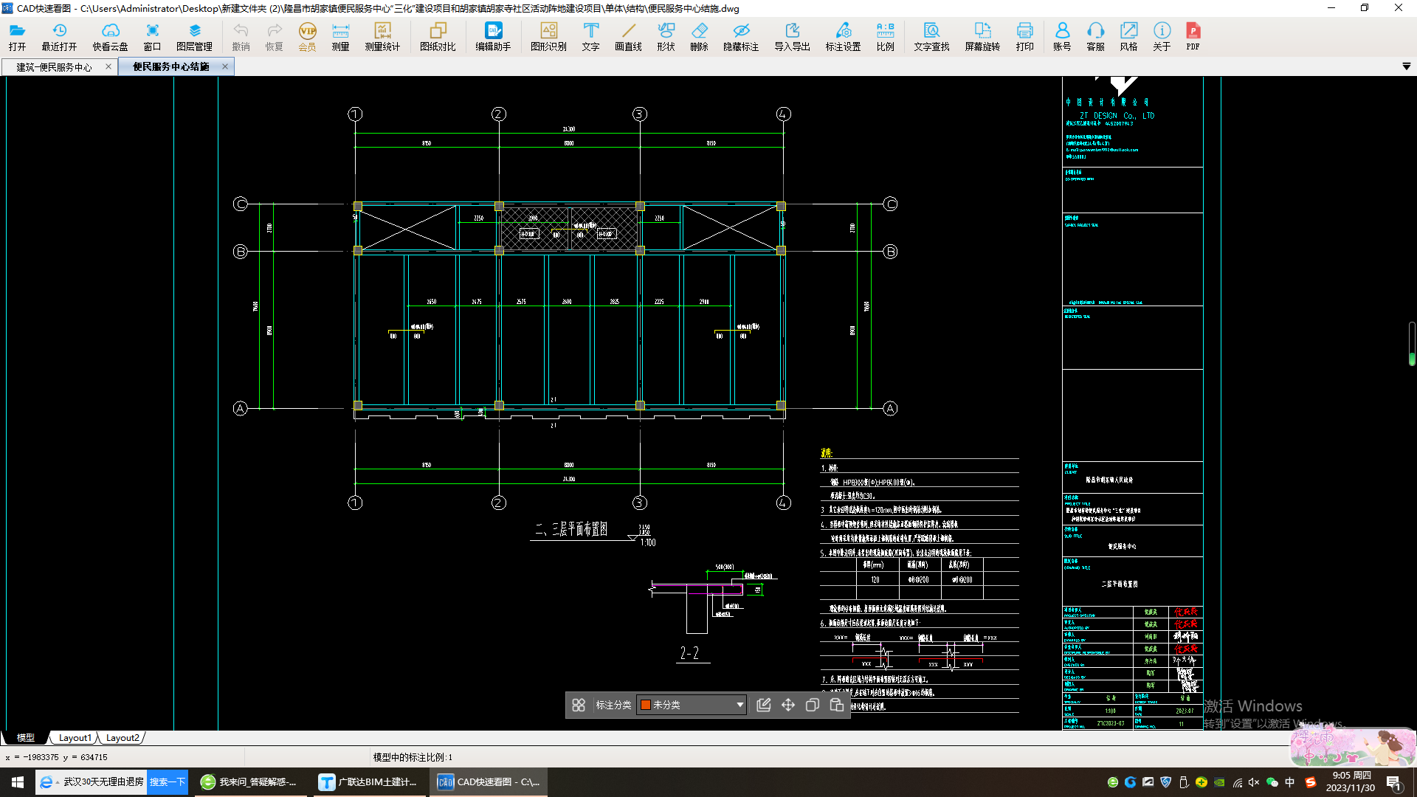Viewport: 1417px width, 797px height.
Task: Switch to the Layout1 tab
Action: [75, 737]
